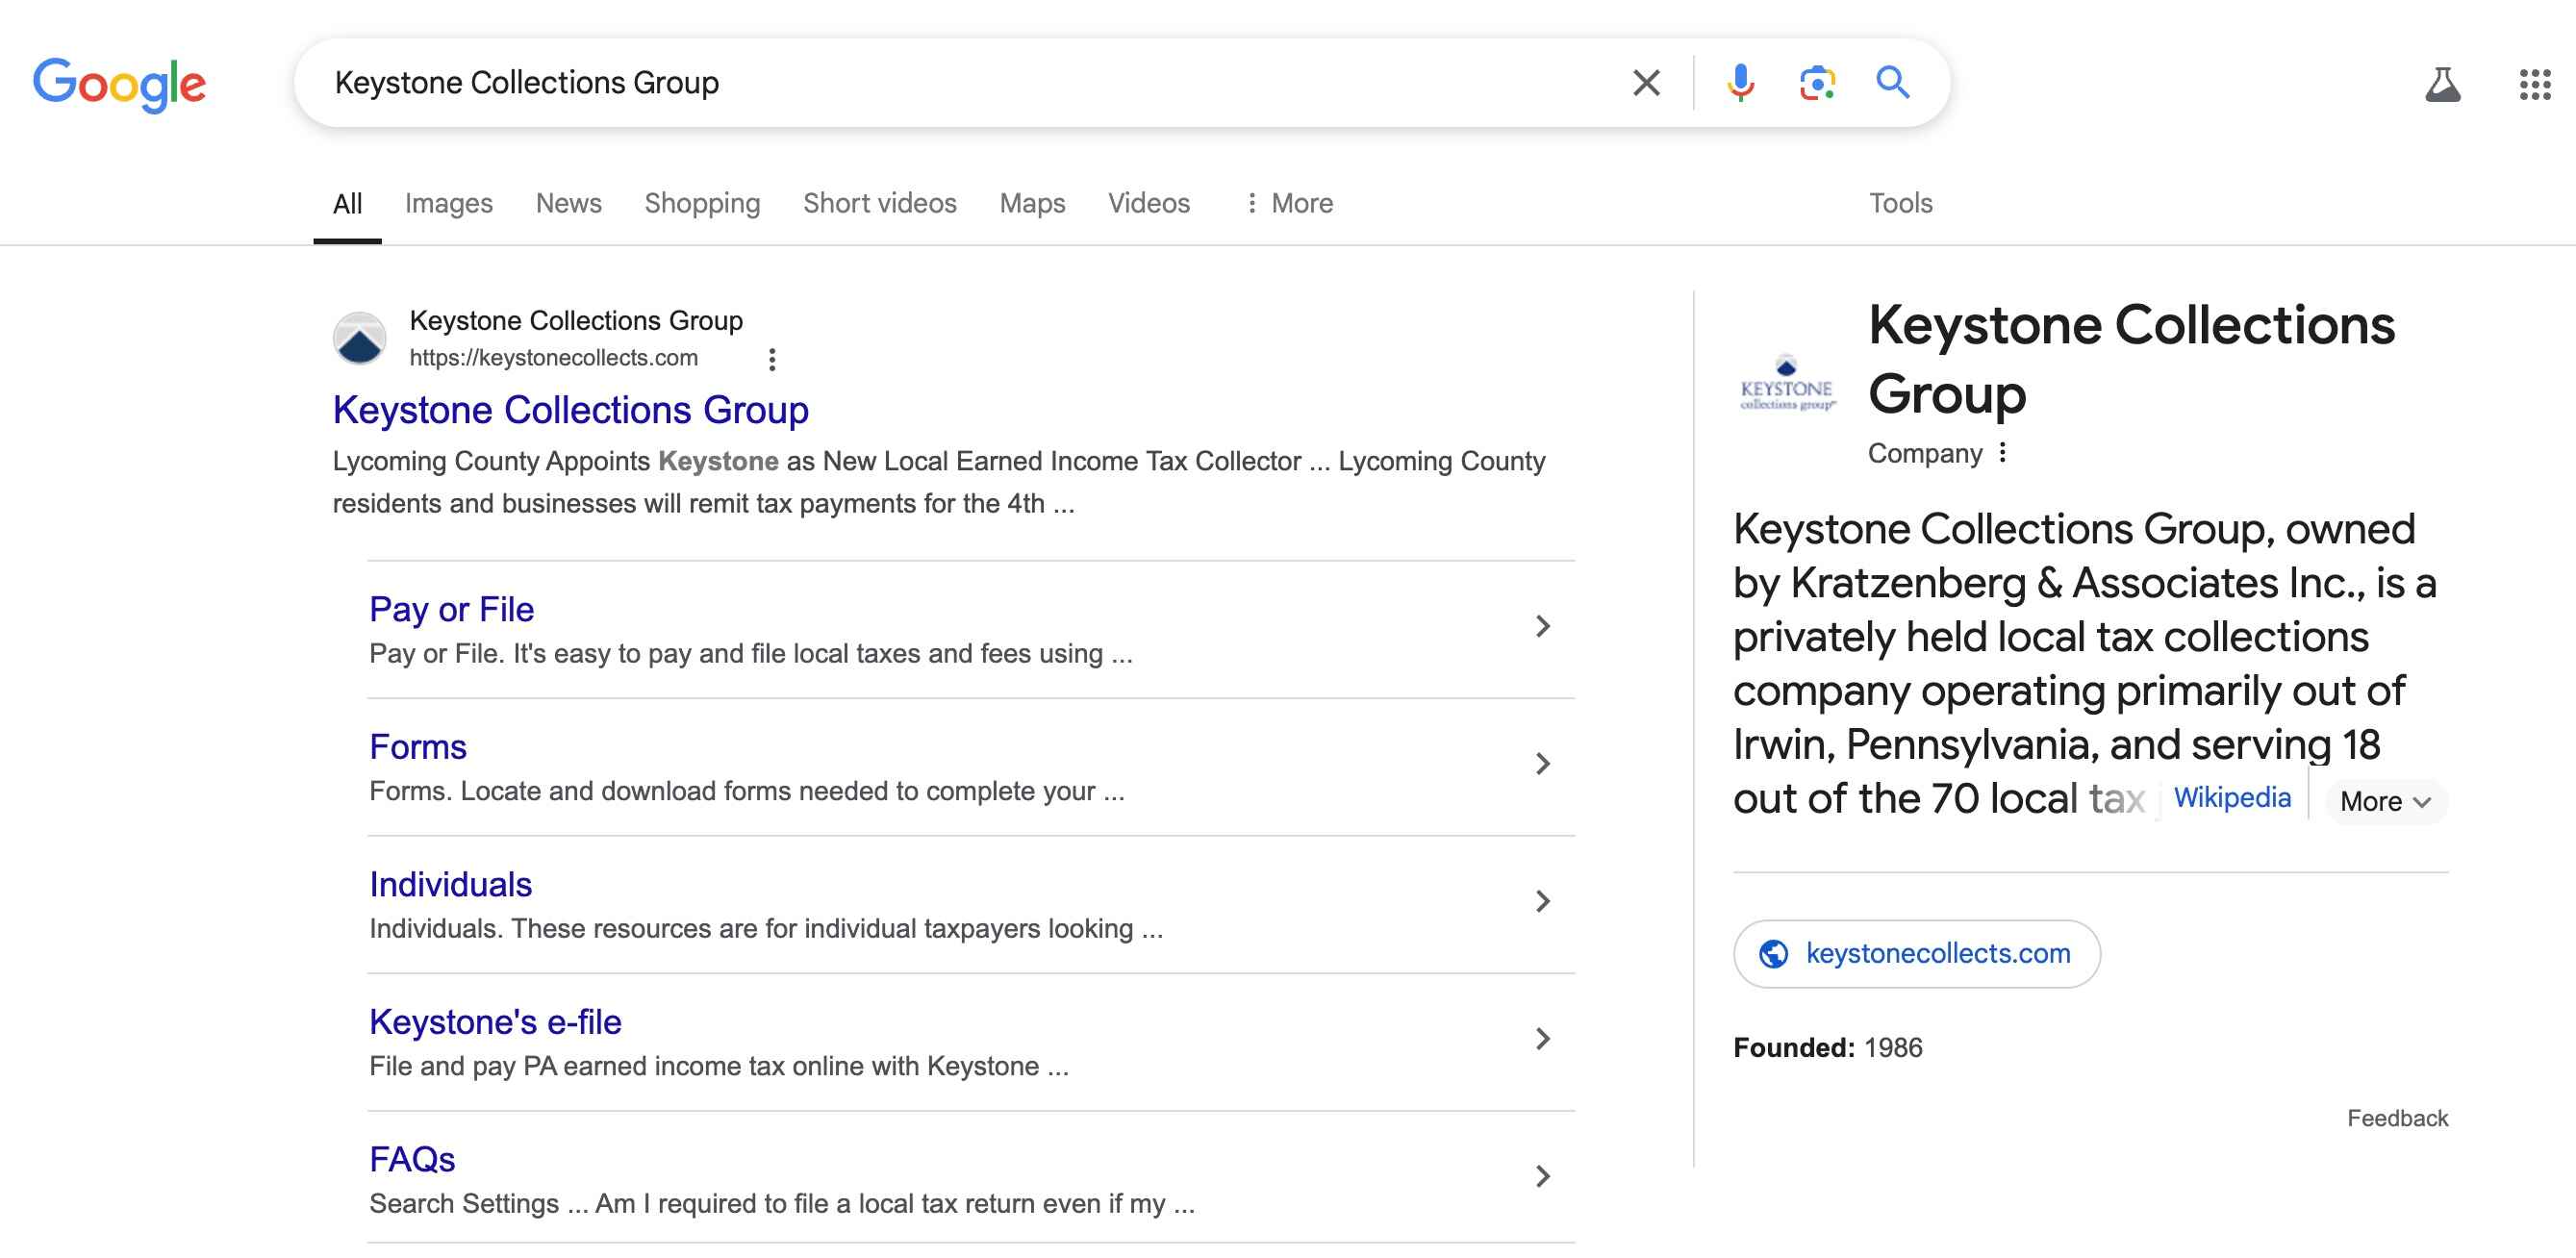Expand the Forms row chevron
The height and width of the screenshot is (1258, 2576).
pyautogui.click(x=1543, y=765)
